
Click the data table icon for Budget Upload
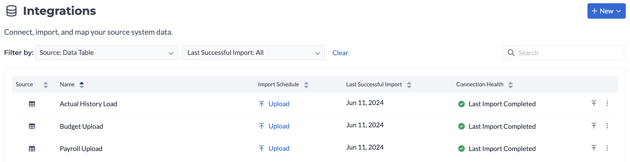click(x=32, y=126)
